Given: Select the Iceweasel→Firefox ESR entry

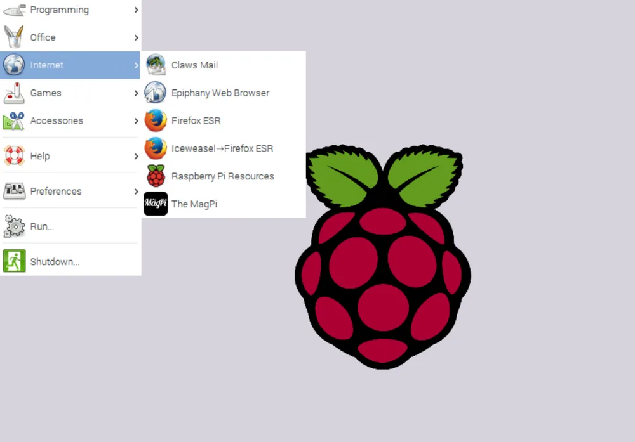Looking at the screenshot, I should point(224,148).
